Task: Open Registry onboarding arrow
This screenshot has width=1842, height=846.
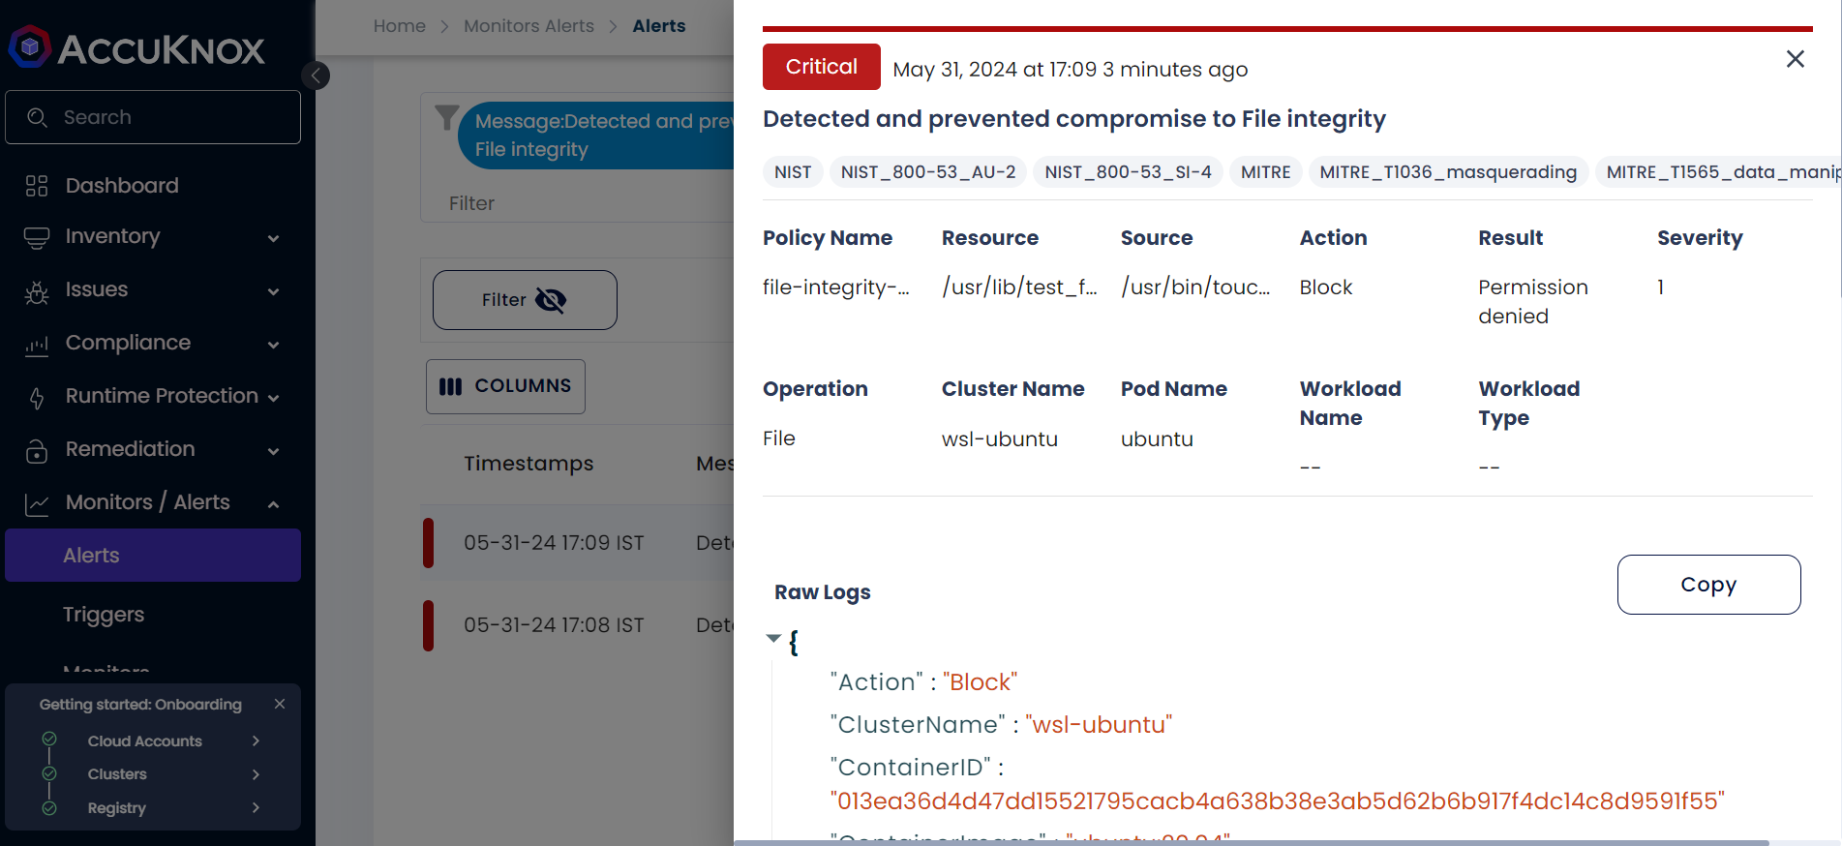Action: pyautogui.click(x=256, y=807)
